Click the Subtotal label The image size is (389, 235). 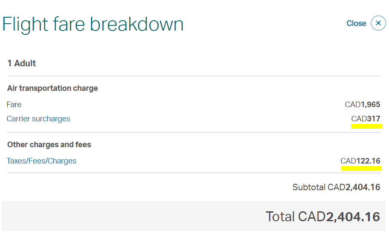pyautogui.click(x=309, y=187)
